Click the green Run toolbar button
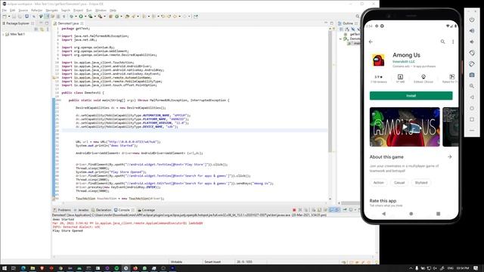The width and height of the screenshot is (484, 272). coord(81,17)
